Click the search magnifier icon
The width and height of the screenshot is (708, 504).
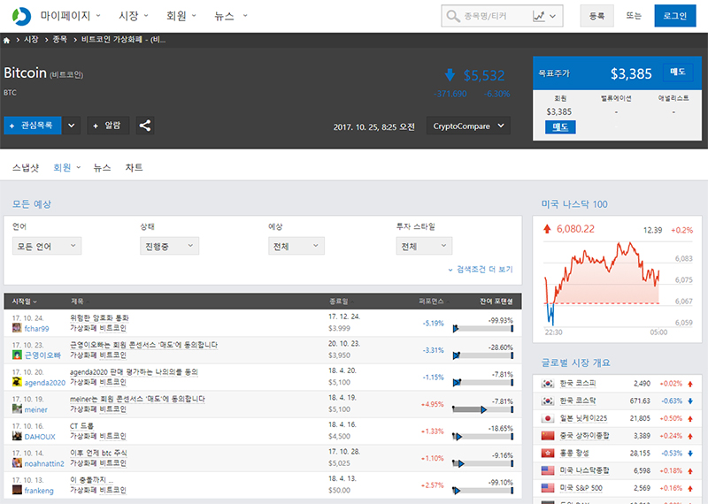tap(452, 16)
